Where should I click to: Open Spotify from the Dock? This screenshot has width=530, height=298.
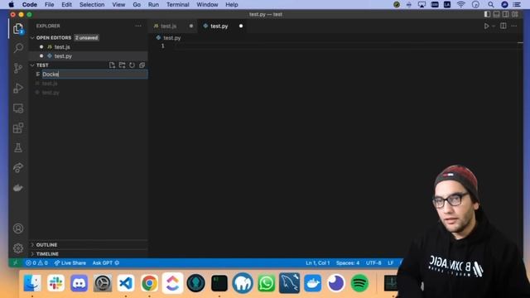click(359, 283)
